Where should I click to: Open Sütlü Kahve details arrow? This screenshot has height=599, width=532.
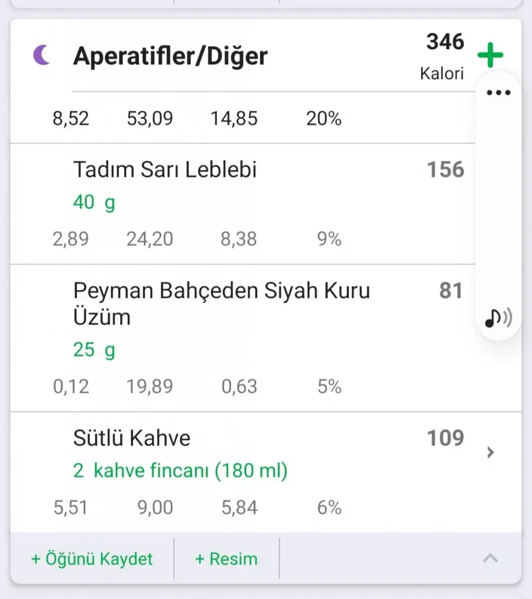(491, 452)
